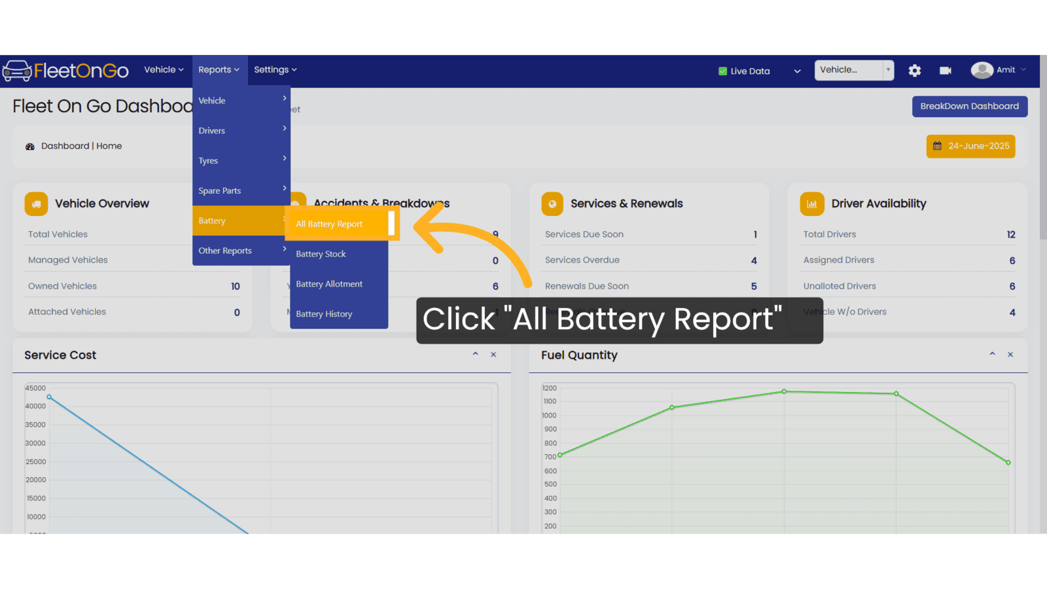This screenshot has width=1047, height=589.
Task: Select the Battery reports submenu
Action: pos(241,221)
